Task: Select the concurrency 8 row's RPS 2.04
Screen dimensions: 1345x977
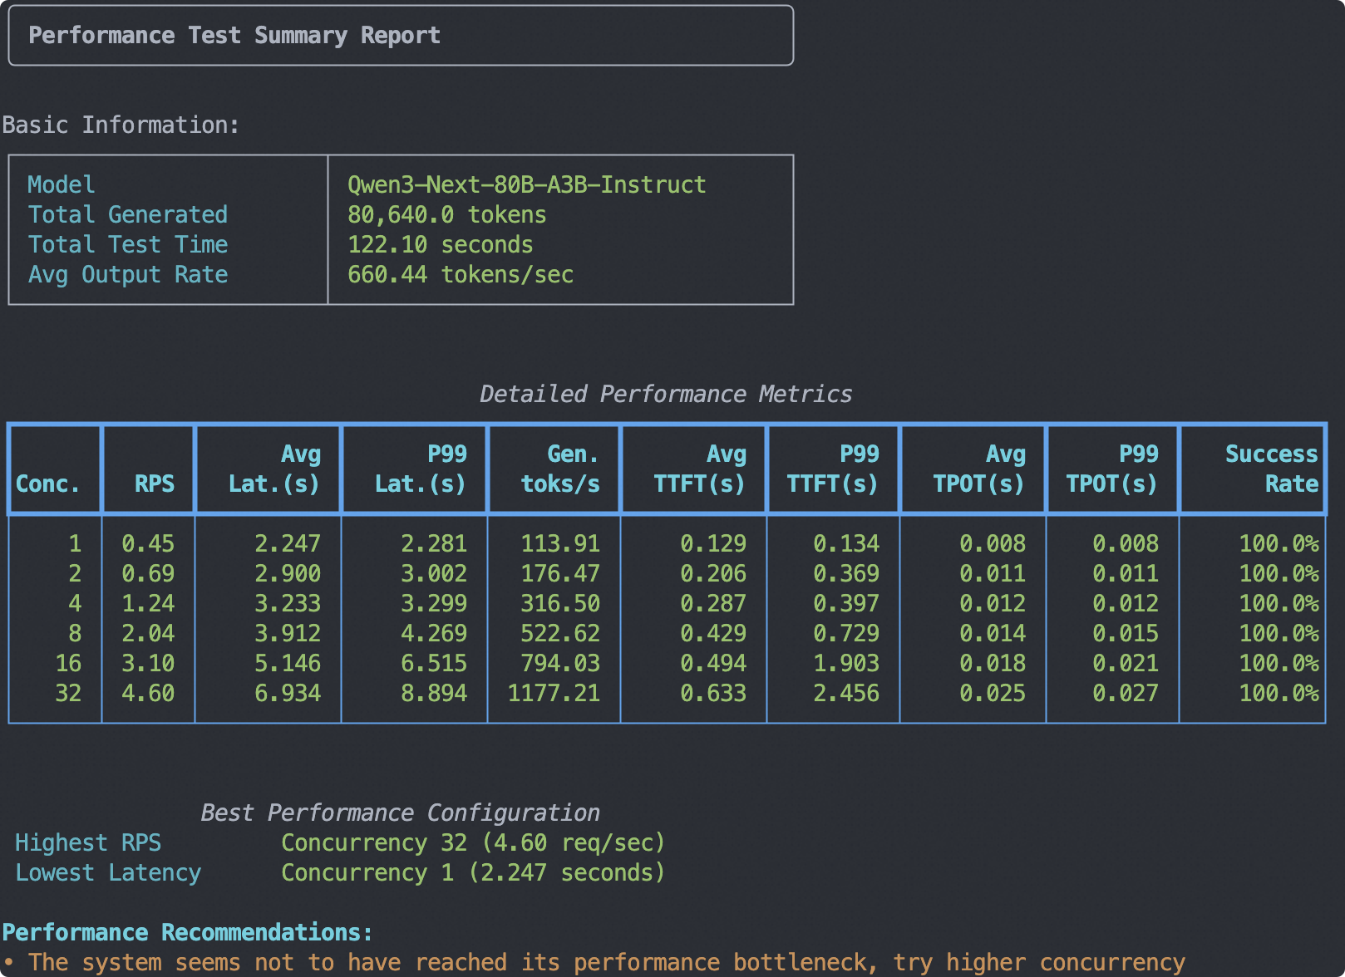Action: pyautogui.click(x=148, y=634)
